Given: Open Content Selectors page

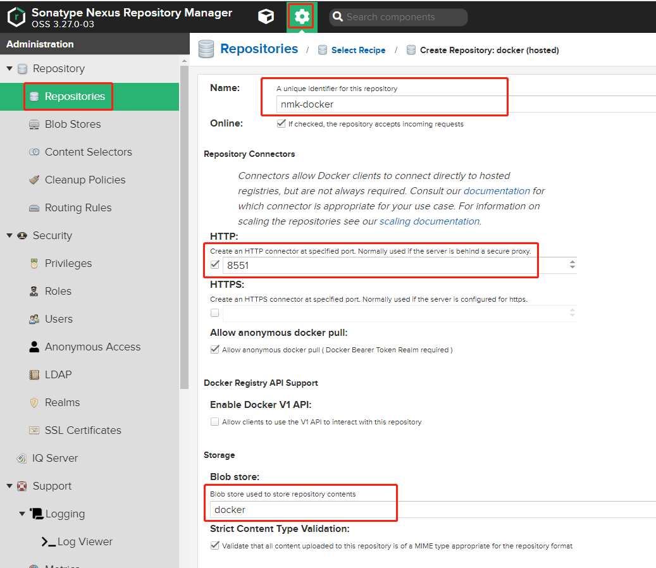Looking at the screenshot, I should [x=88, y=152].
